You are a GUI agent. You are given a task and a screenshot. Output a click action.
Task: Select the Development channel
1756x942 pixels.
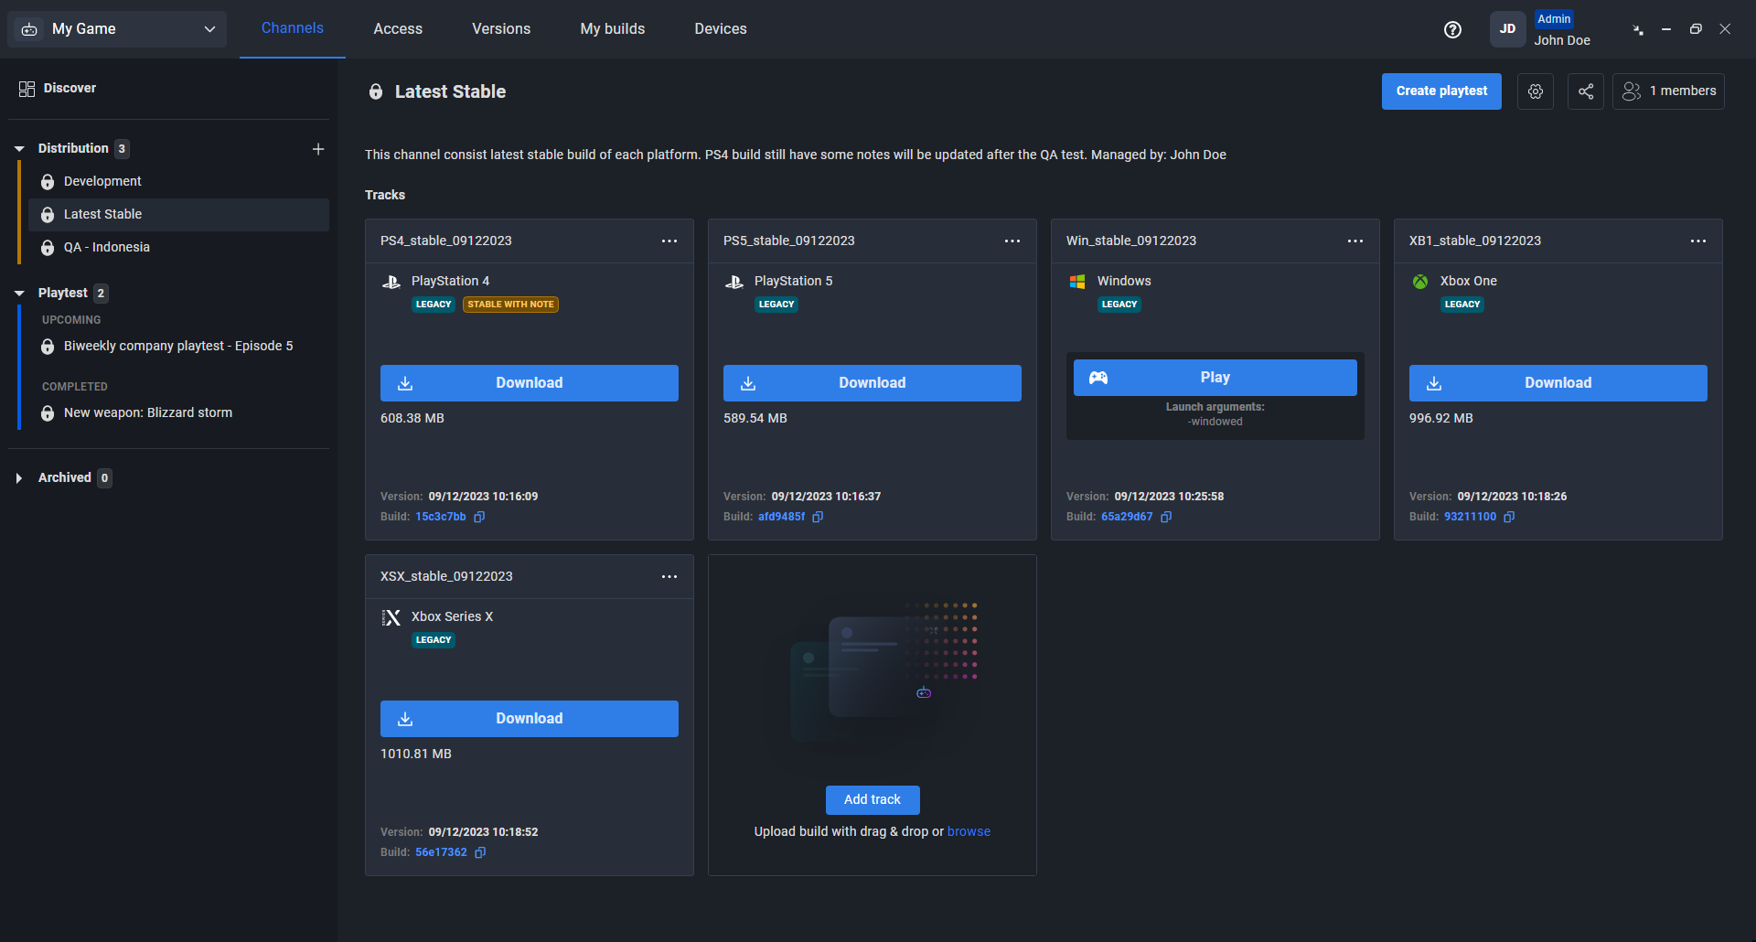tap(178, 181)
